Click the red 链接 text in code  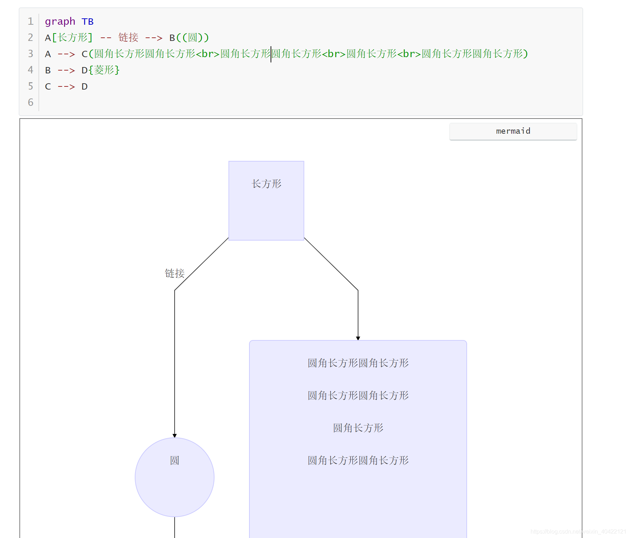coord(128,37)
